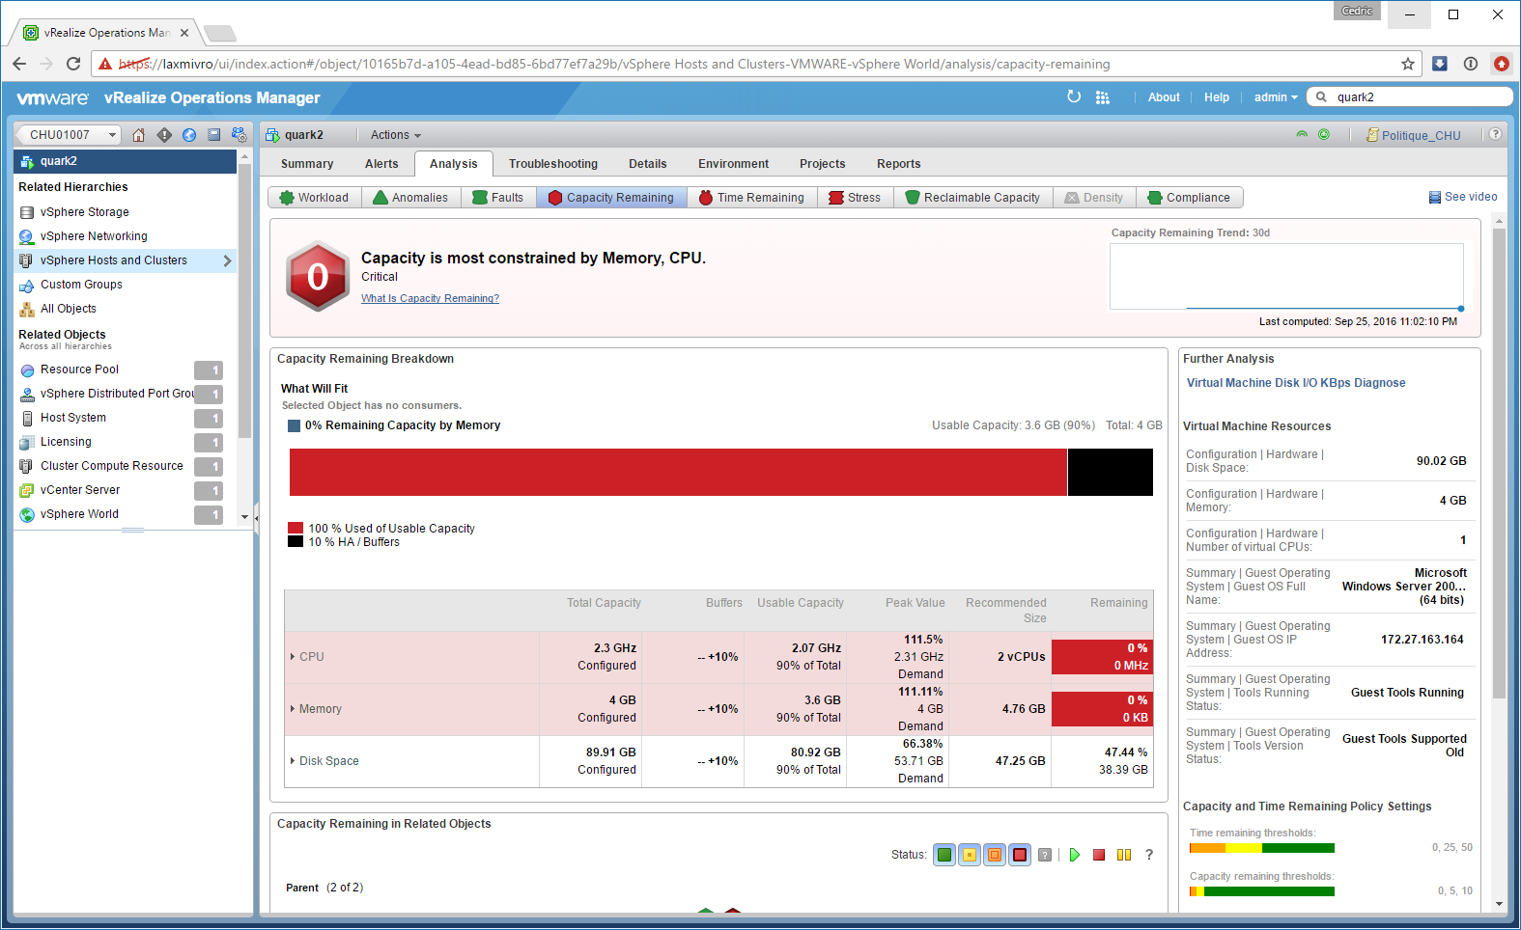Click the Home icon in left toolbar
Image resolution: width=1521 pixels, height=930 pixels.
coord(139,135)
